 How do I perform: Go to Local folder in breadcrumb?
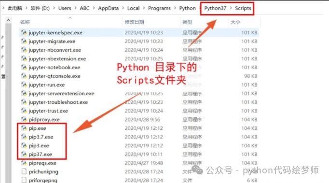(134, 8)
